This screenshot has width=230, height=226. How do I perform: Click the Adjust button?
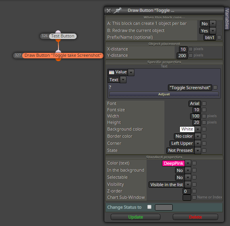click(x=164, y=94)
